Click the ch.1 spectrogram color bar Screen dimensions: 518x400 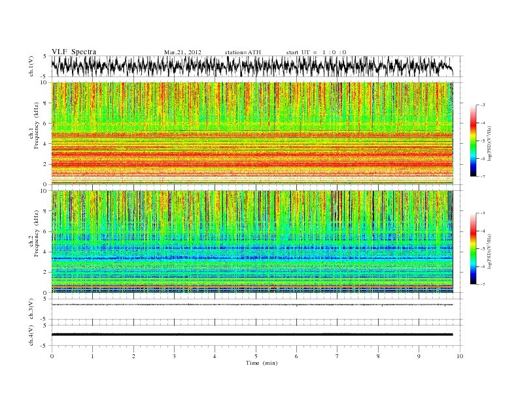(473, 141)
